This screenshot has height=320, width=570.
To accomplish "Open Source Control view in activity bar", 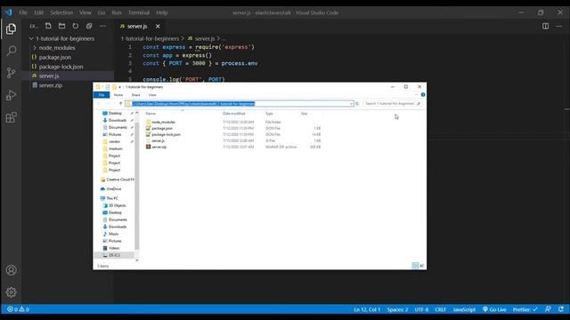I will point(12,73).
